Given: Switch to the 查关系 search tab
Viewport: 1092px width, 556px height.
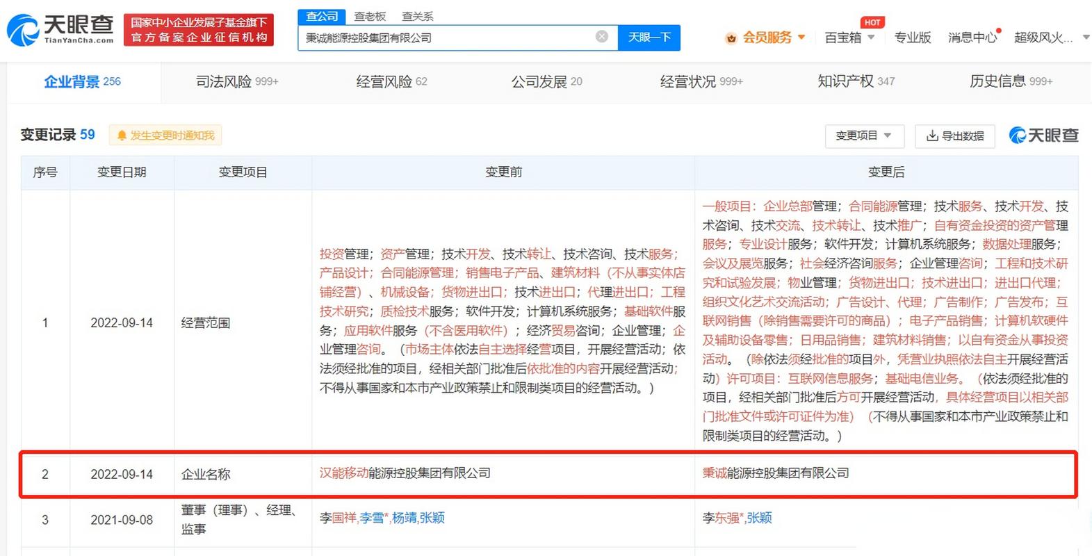Looking at the screenshot, I should click(x=417, y=16).
